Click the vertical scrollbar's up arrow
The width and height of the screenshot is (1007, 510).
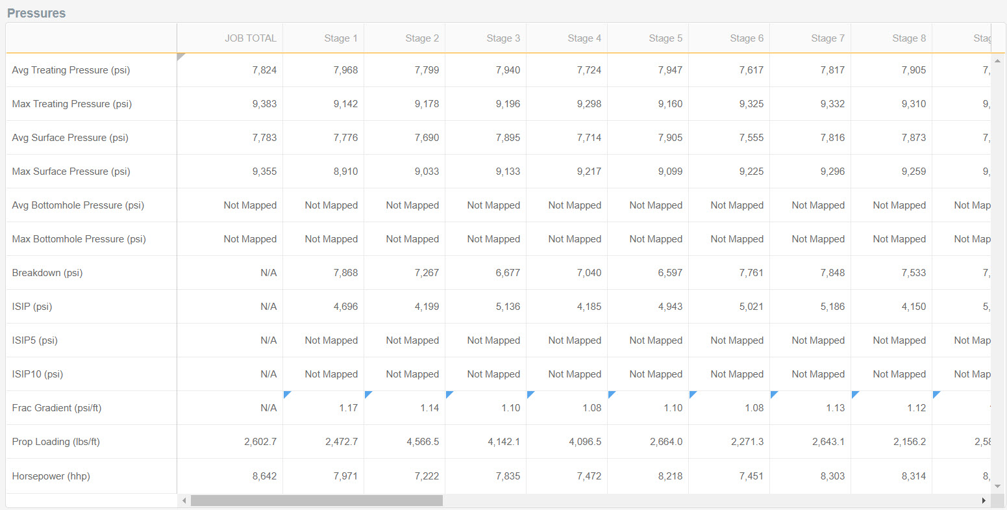tap(998, 61)
